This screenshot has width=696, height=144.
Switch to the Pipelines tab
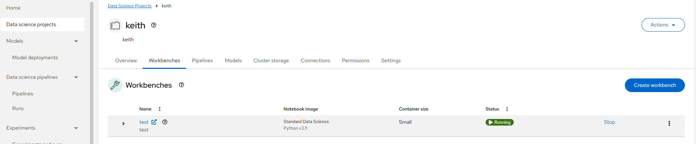(x=202, y=60)
